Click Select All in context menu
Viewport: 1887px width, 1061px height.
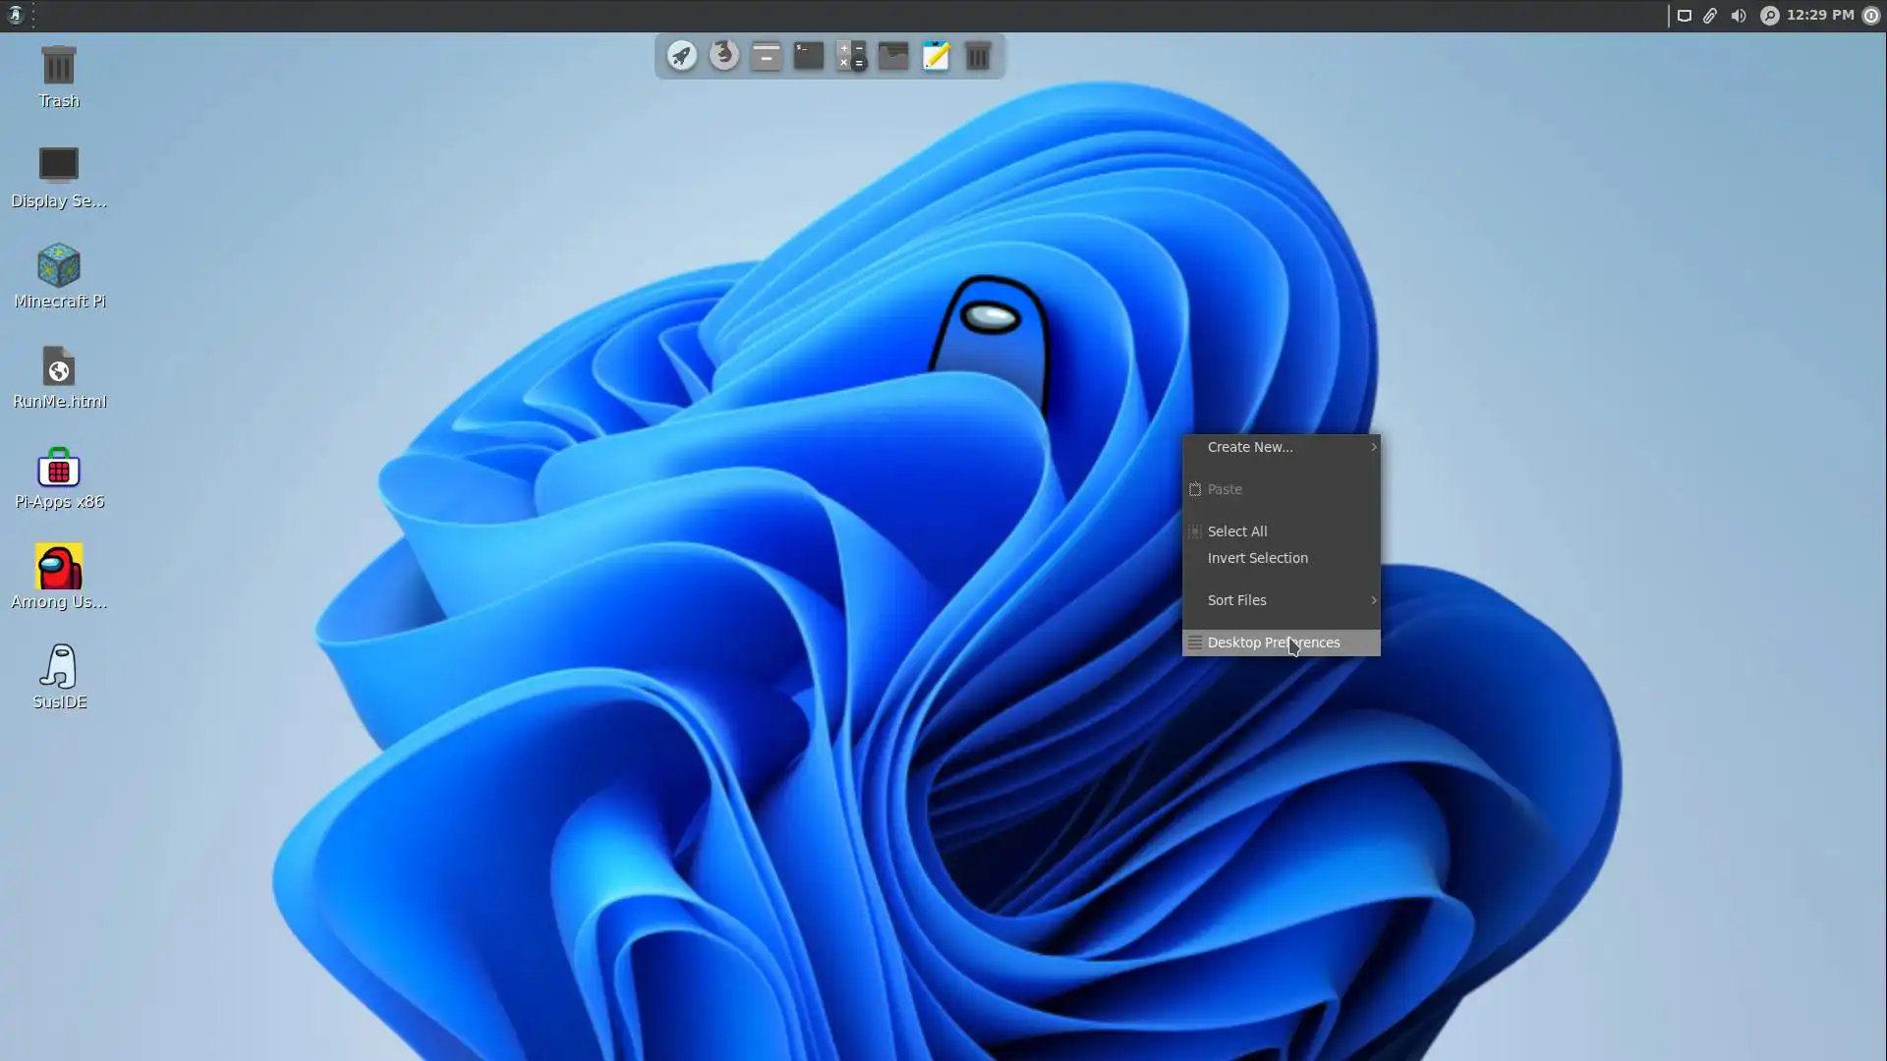[1237, 531]
